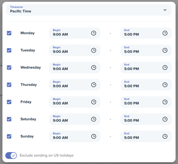The height and width of the screenshot is (164, 178).
Task: Open clock picker for Thursday Begin time
Action: [93, 85]
